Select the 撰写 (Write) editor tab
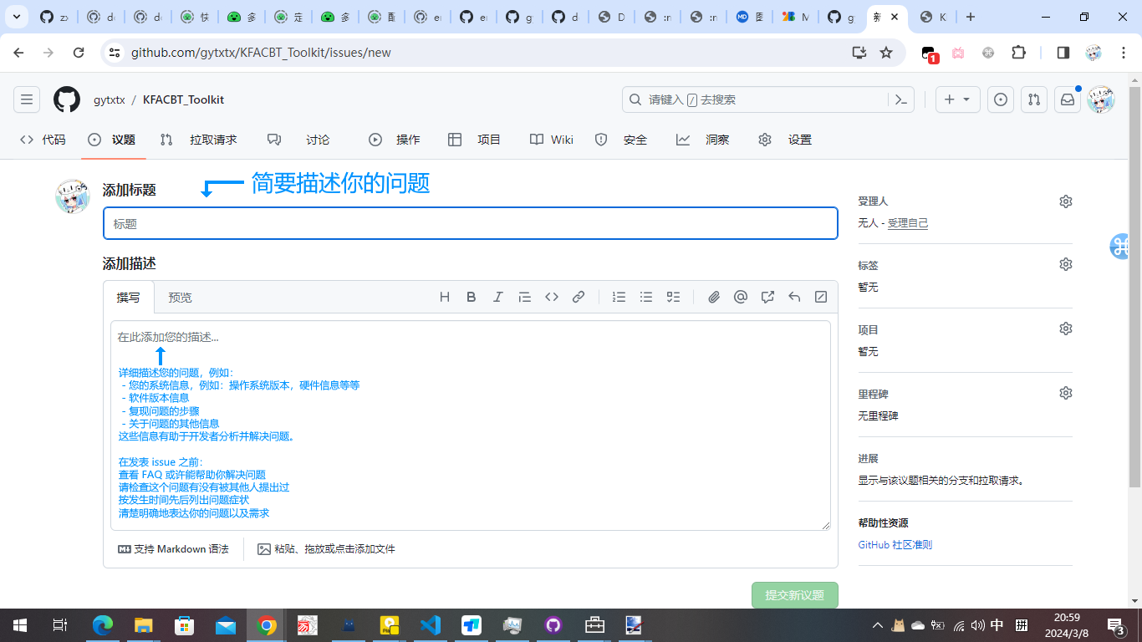Image resolution: width=1142 pixels, height=642 pixels. (129, 297)
